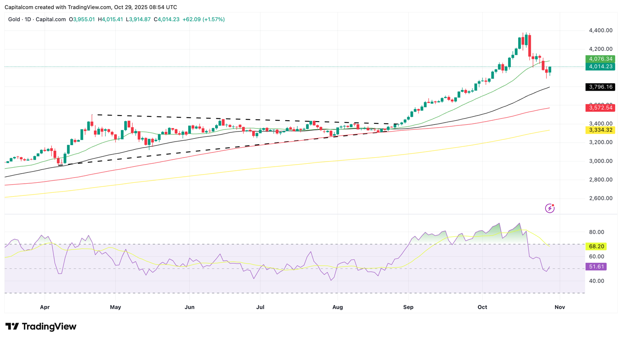This screenshot has width=622, height=340.
Task: Click the purple 51.61 RSI value badge
Action: point(597,267)
